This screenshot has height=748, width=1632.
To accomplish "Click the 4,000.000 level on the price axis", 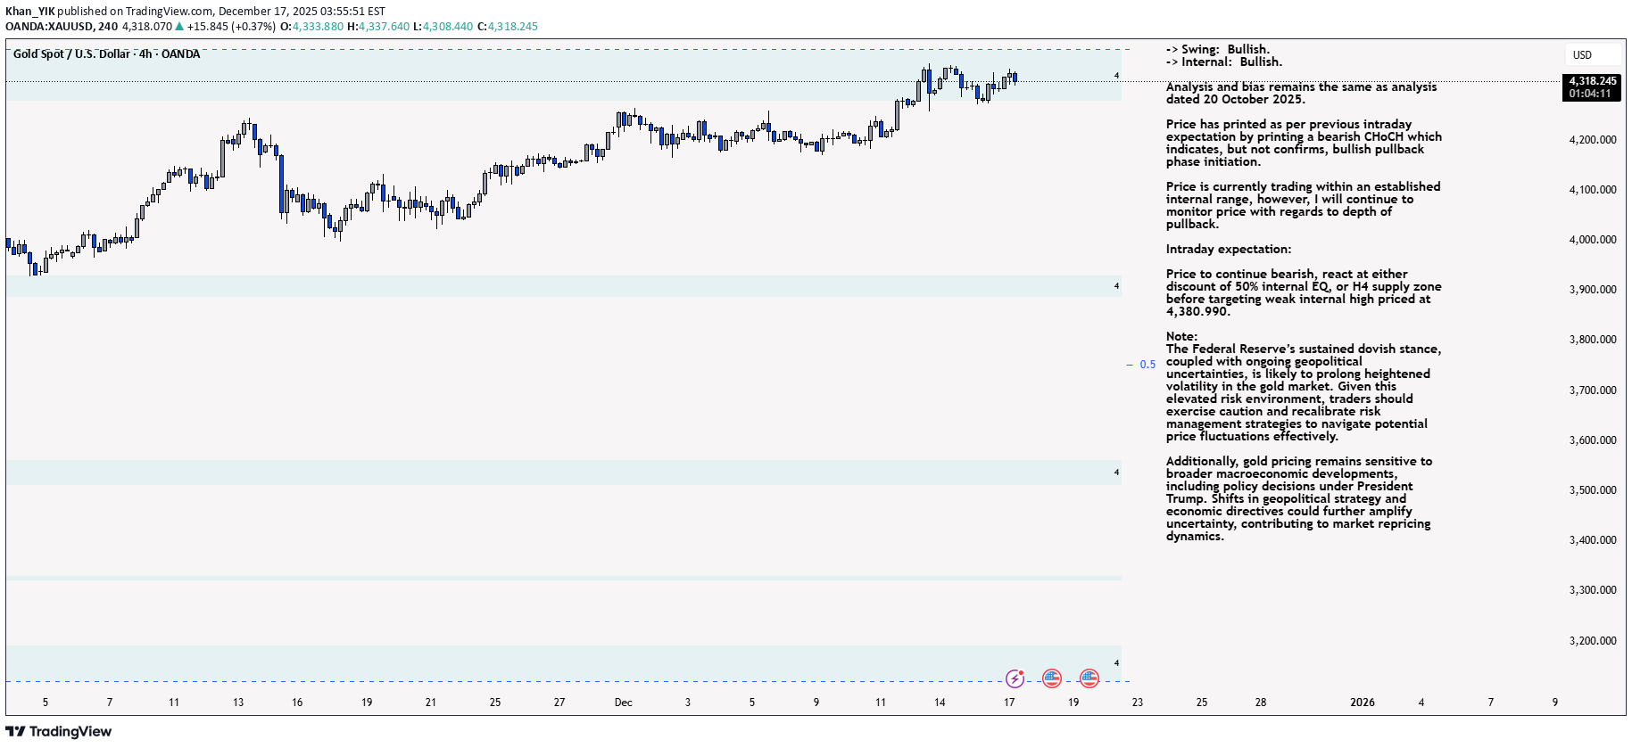I will (1593, 240).
